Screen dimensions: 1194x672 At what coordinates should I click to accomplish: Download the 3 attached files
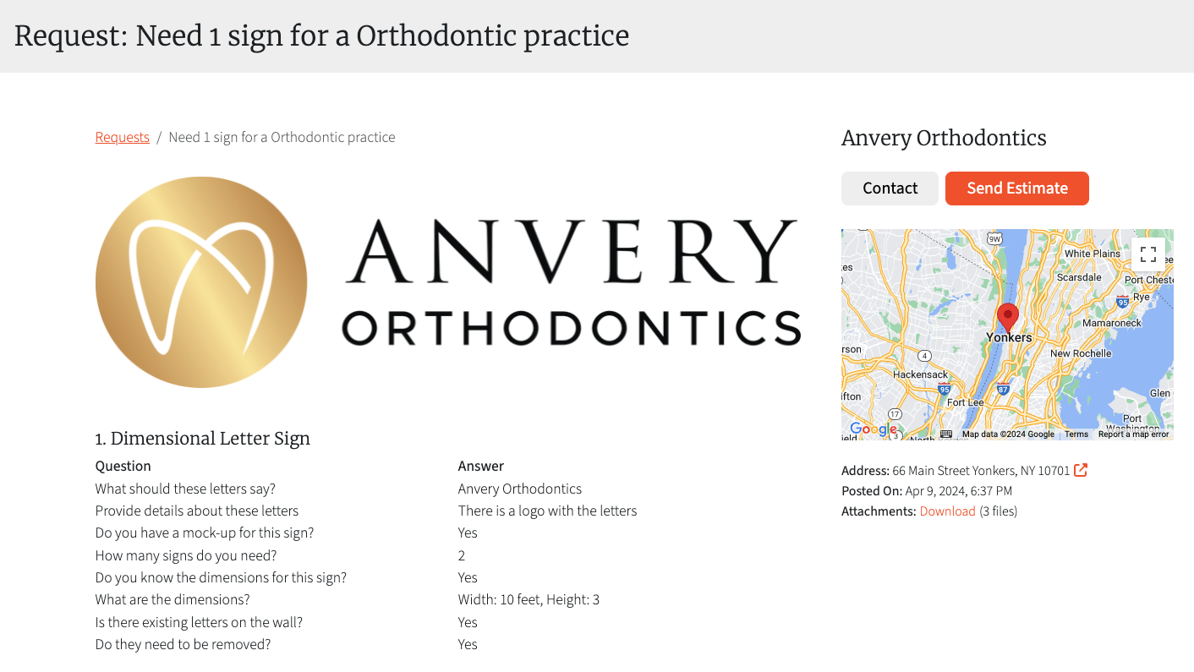tap(947, 511)
